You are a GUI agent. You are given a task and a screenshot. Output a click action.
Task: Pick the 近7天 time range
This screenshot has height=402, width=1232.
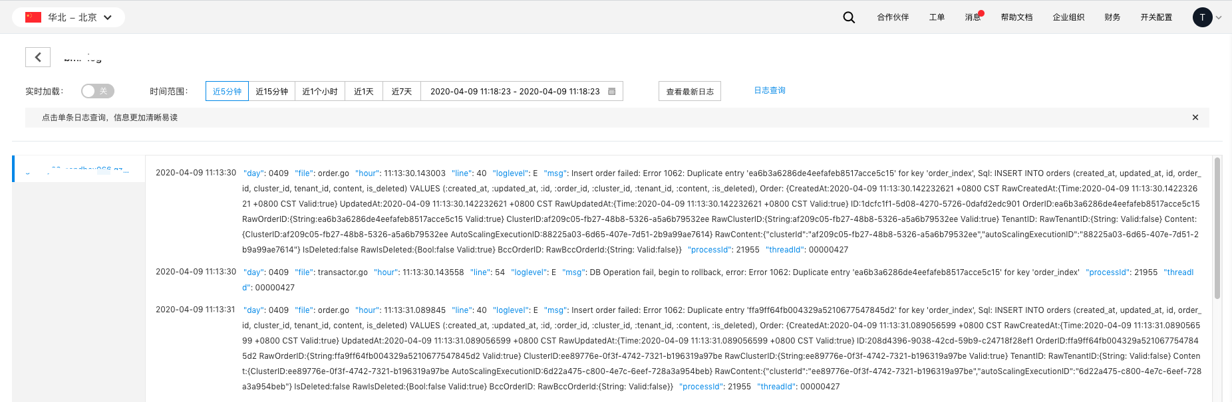click(401, 91)
